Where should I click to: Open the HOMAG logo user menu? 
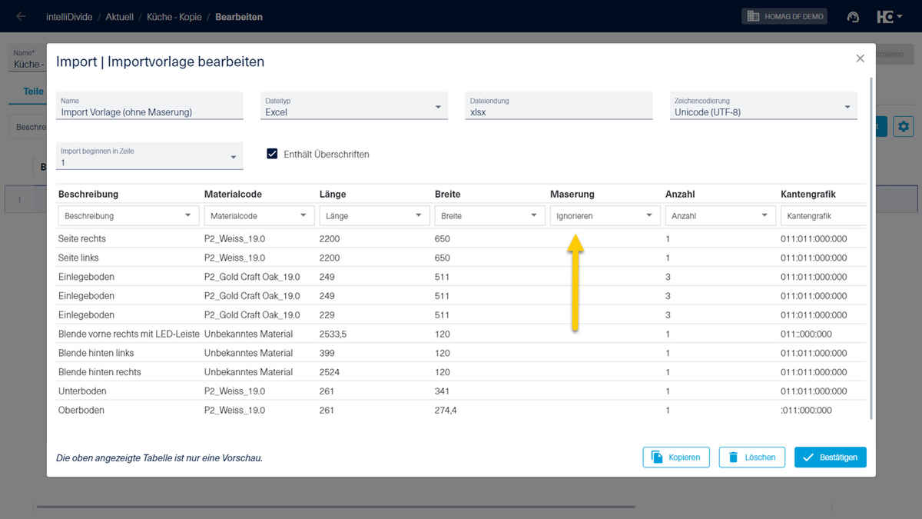[x=890, y=16]
